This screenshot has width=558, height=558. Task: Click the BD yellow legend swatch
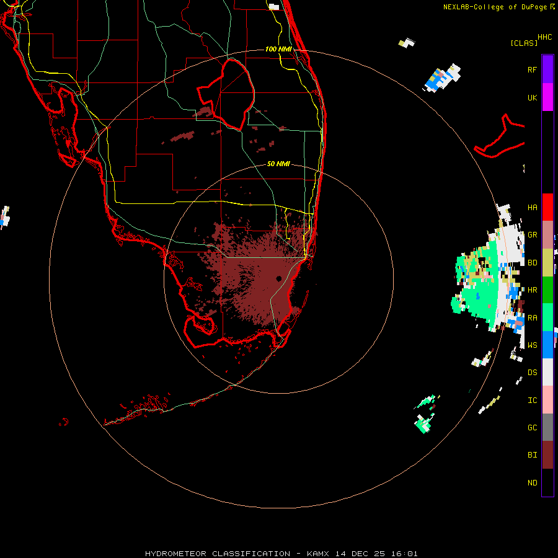click(x=547, y=263)
